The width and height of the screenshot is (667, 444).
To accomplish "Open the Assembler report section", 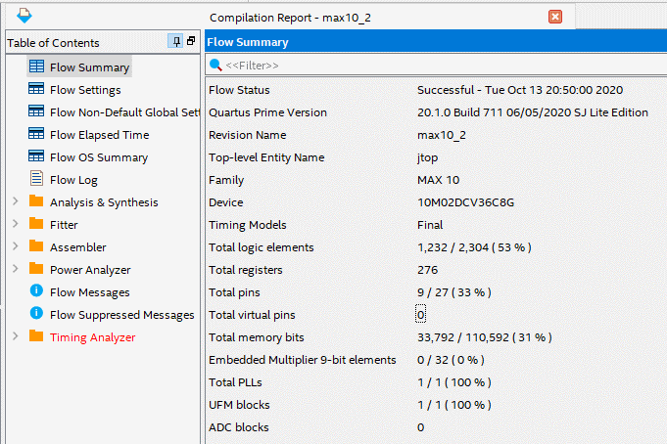I will coord(77,247).
